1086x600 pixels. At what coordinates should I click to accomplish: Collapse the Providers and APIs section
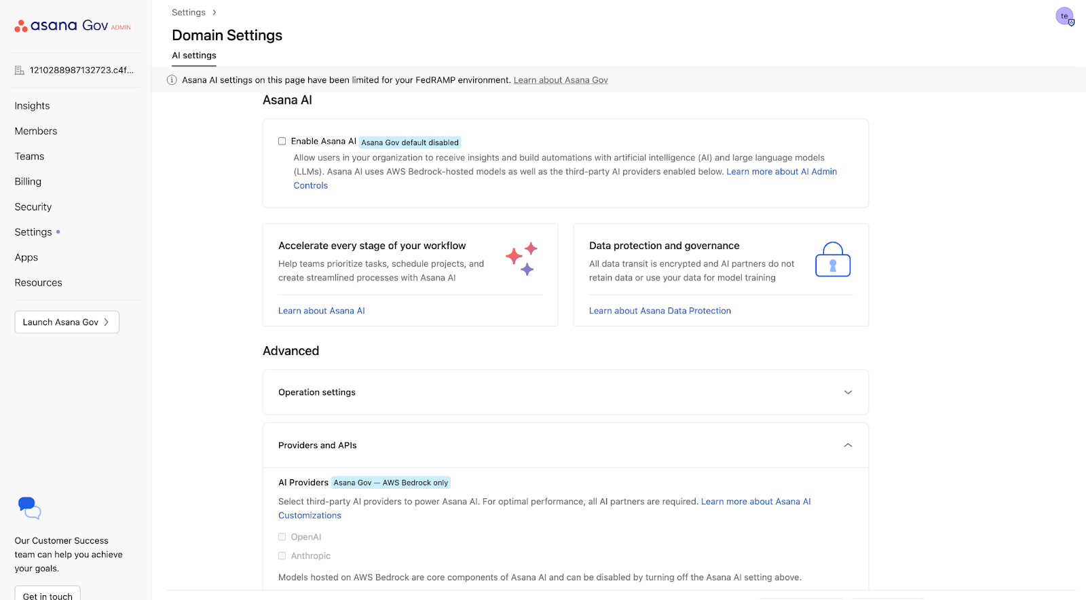tap(847, 445)
